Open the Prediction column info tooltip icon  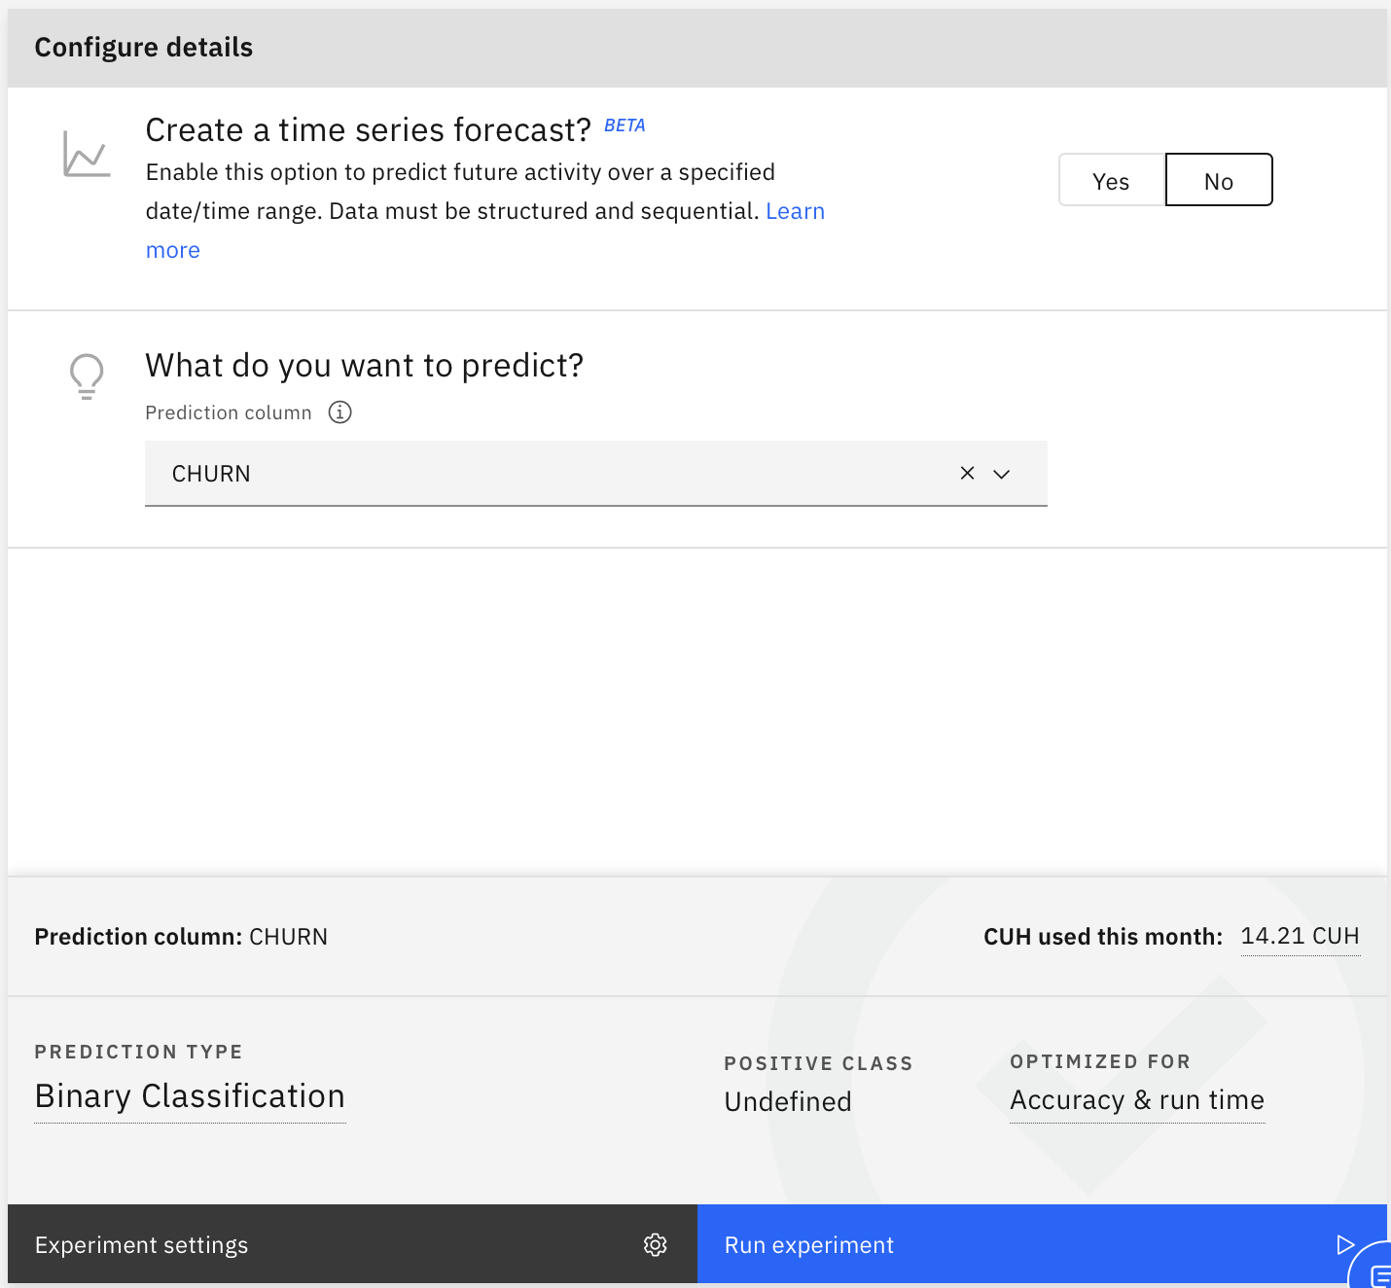pyautogui.click(x=339, y=412)
